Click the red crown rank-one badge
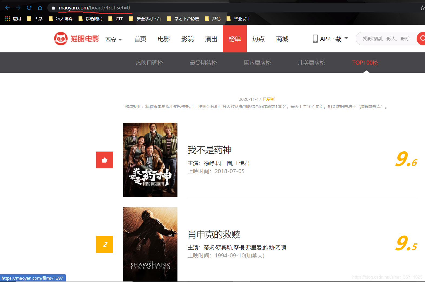Screen dimensions: 425x282 pos(105,160)
